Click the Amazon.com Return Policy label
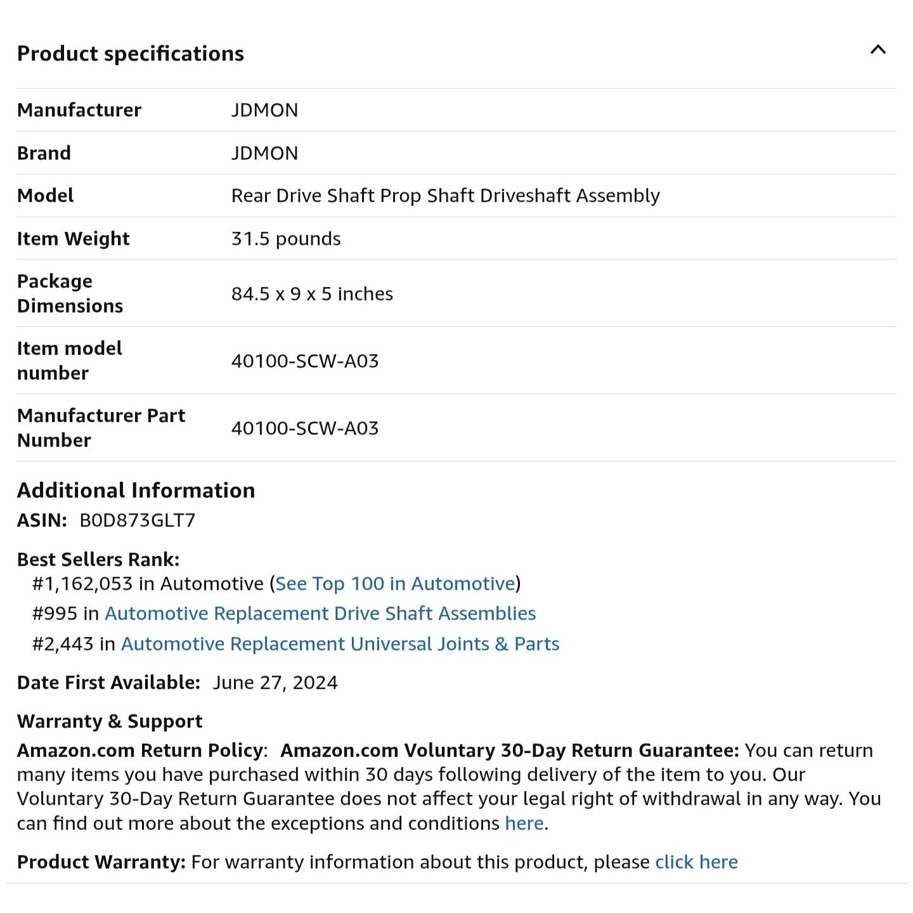This screenshot has height=913, width=913. click(139, 750)
